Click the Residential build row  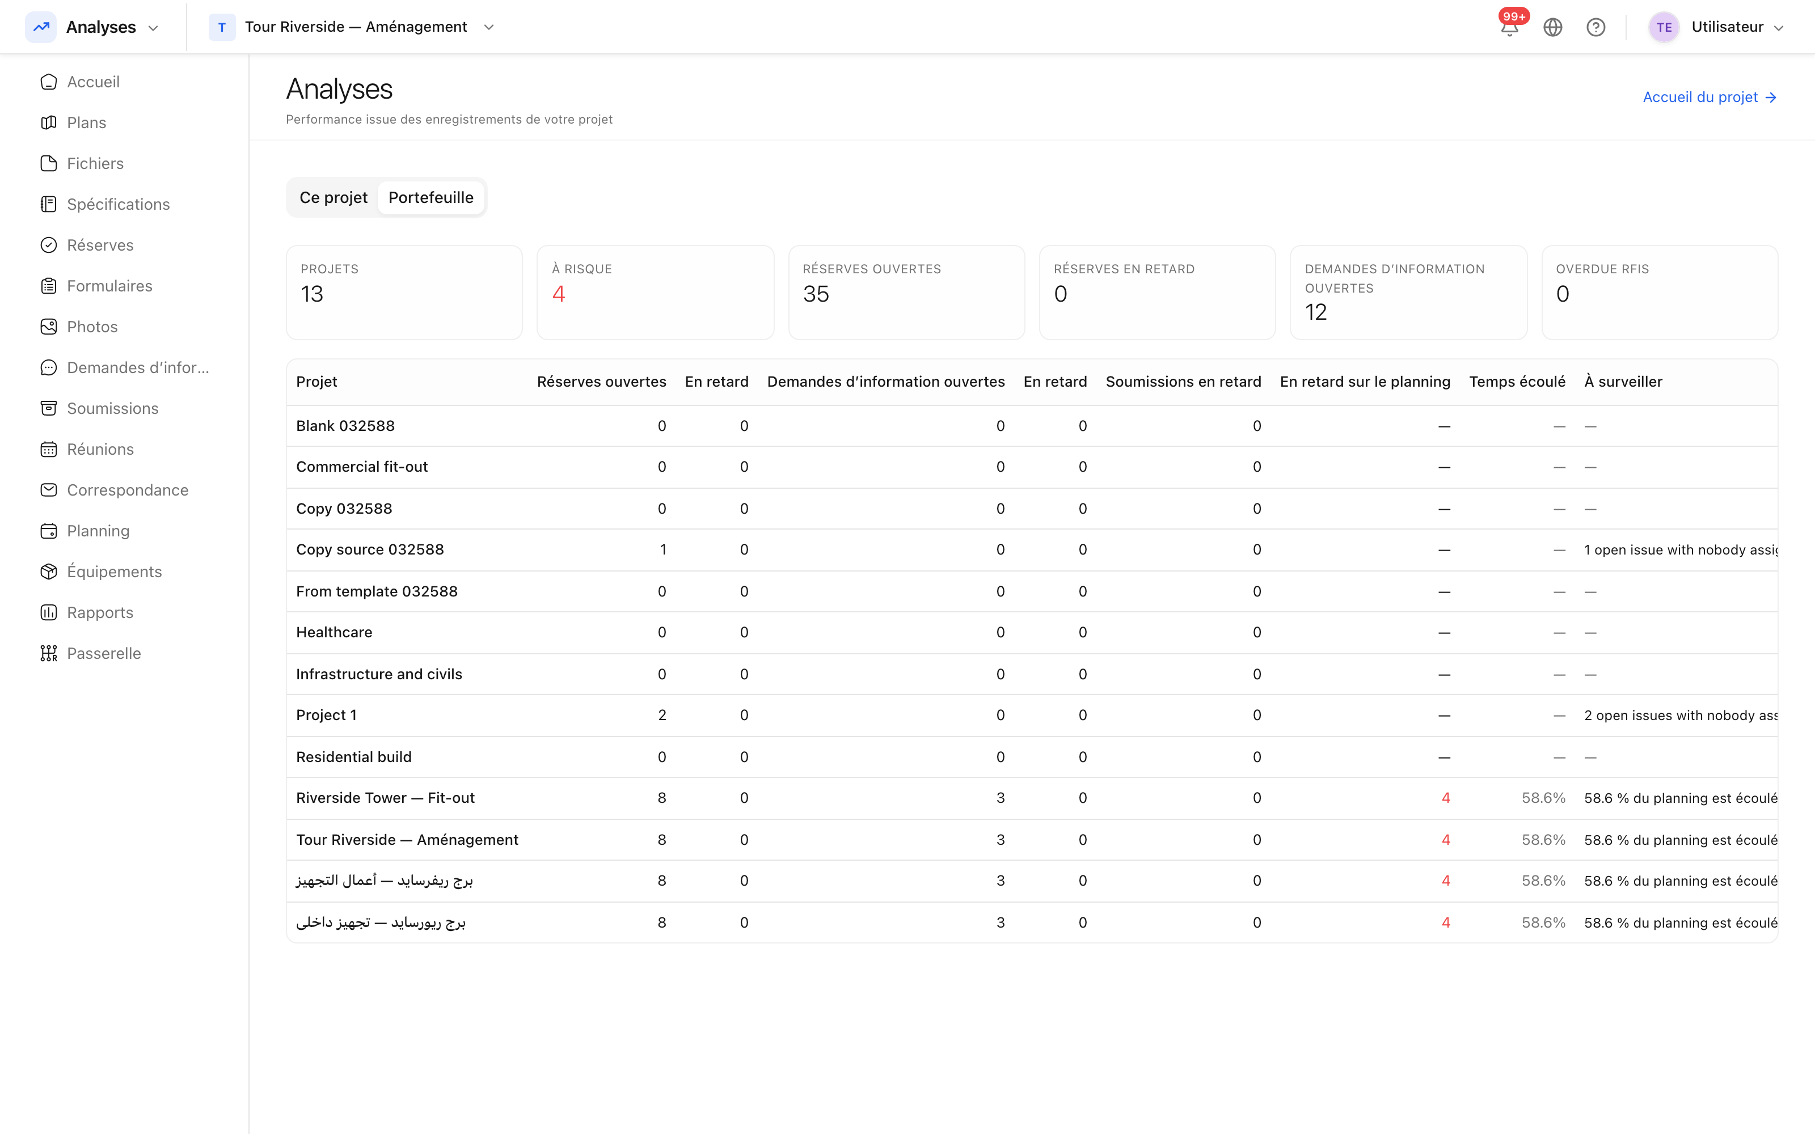pyautogui.click(x=1032, y=757)
